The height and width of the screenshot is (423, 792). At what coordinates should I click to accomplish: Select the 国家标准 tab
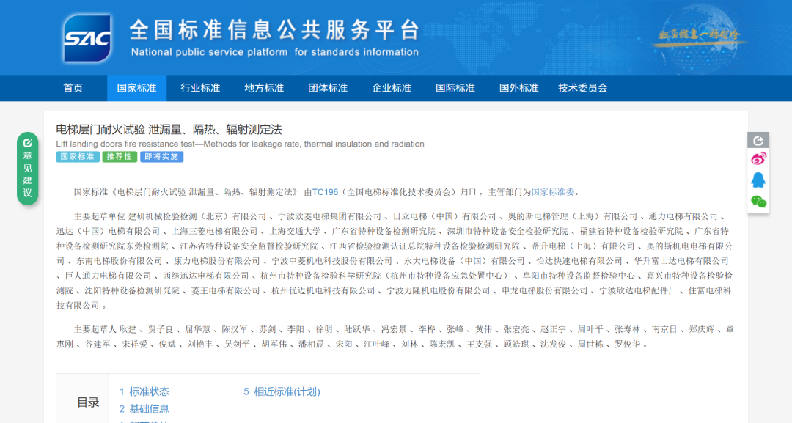pyautogui.click(x=136, y=88)
